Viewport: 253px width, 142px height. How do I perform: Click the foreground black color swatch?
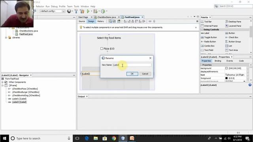[227, 78]
